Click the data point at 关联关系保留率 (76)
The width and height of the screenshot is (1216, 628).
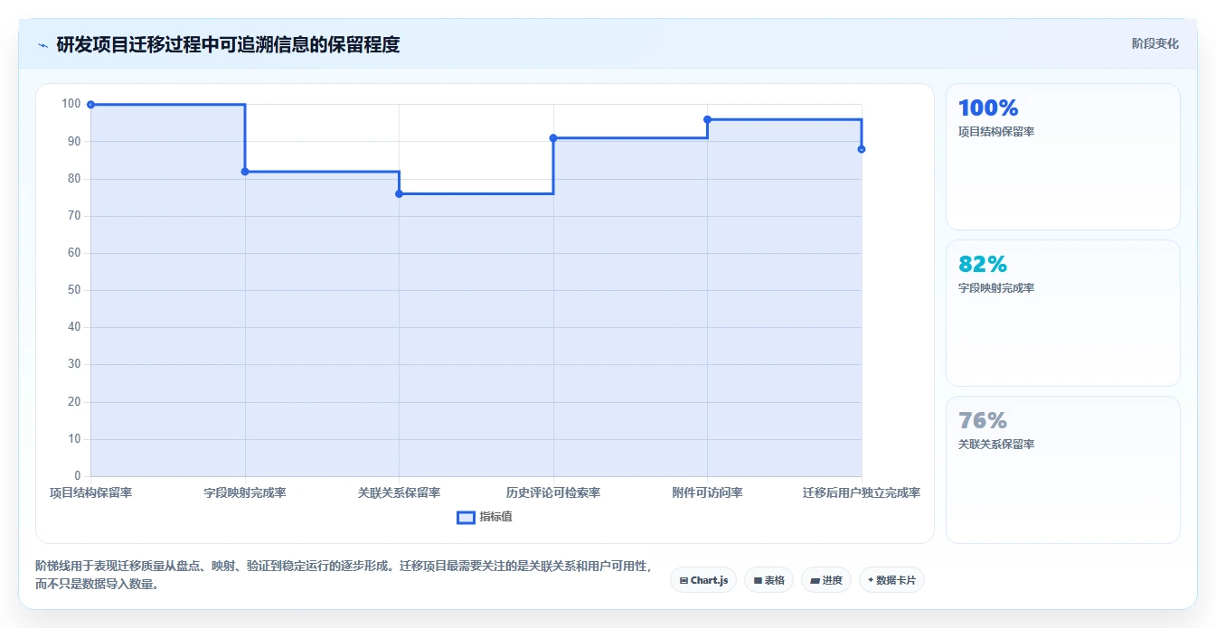coord(399,194)
